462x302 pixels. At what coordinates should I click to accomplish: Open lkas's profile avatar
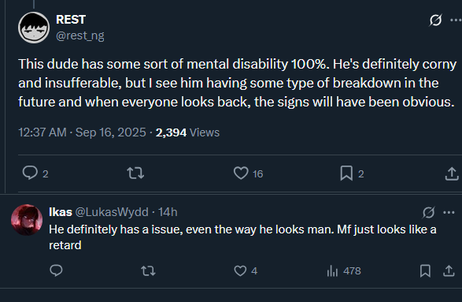(x=27, y=220)
